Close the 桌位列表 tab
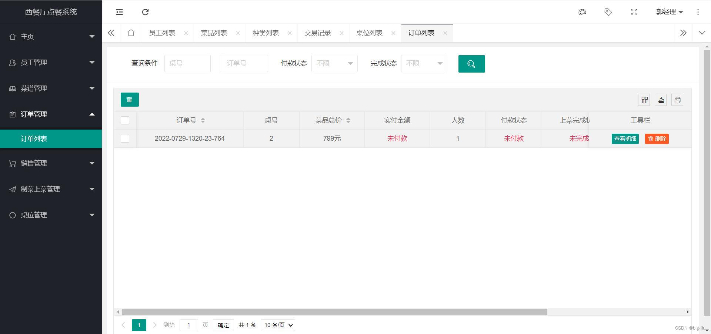 pyautogui.click(x=393, y=33)
